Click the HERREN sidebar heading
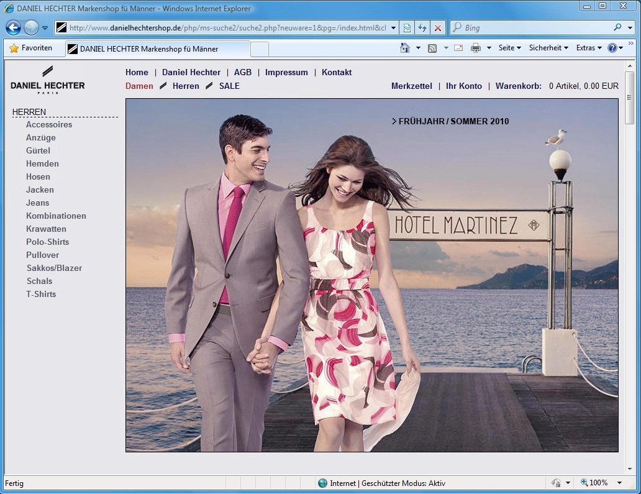This screenshot has width=641, height=494. coord(29,112)
